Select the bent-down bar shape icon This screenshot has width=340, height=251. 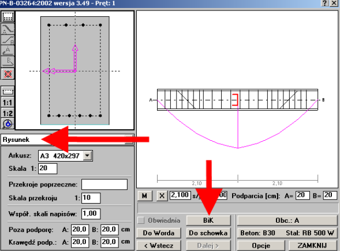tap(8, 29)
